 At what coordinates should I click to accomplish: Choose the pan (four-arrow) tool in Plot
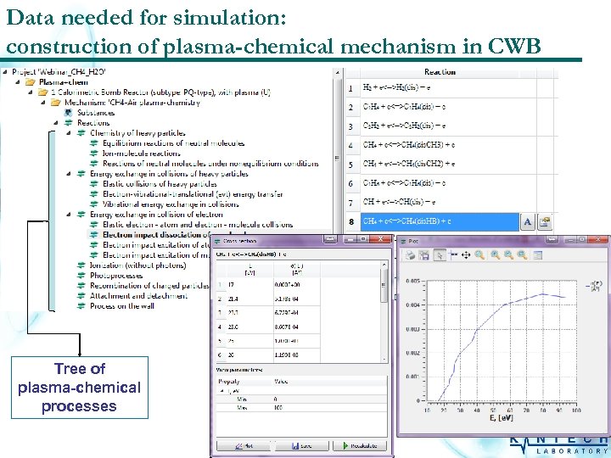coord(466,255)
